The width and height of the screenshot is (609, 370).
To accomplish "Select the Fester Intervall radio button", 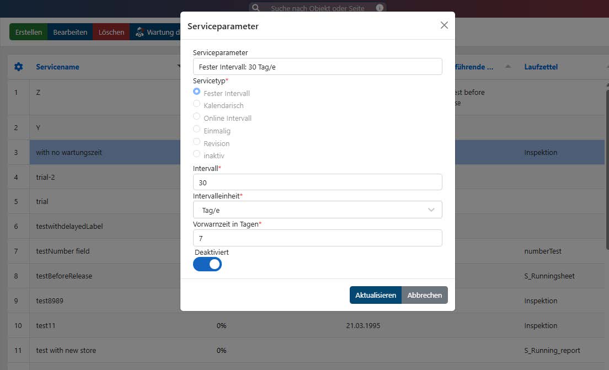I will tap(197, 92).
